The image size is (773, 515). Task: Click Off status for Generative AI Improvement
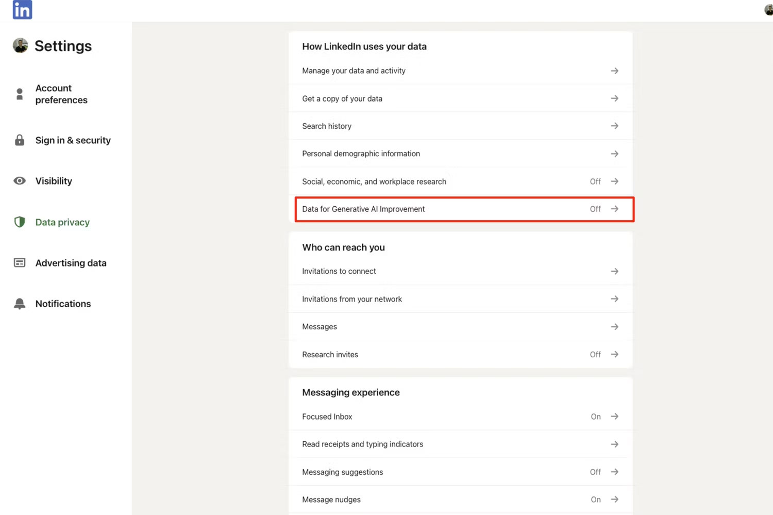[595, 209]
